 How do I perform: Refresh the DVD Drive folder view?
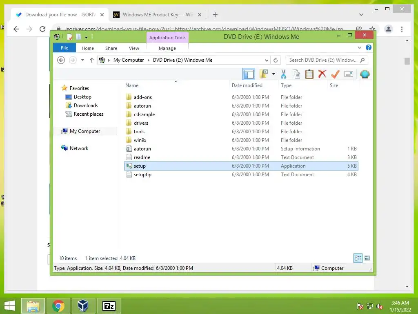276,60
